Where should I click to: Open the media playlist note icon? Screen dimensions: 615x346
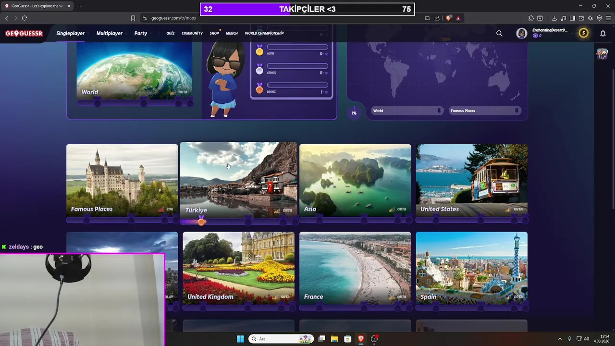tap(563, 18)
